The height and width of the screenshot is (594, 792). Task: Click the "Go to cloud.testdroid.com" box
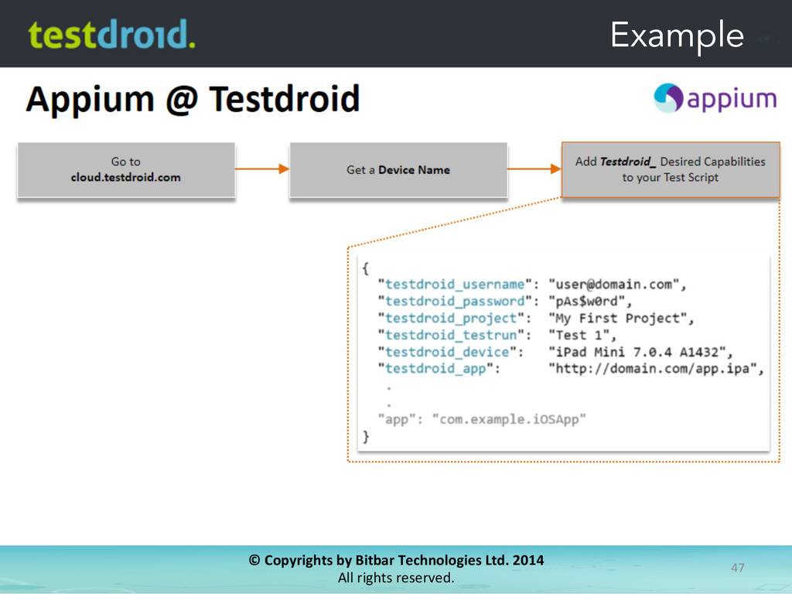point(126,169)
